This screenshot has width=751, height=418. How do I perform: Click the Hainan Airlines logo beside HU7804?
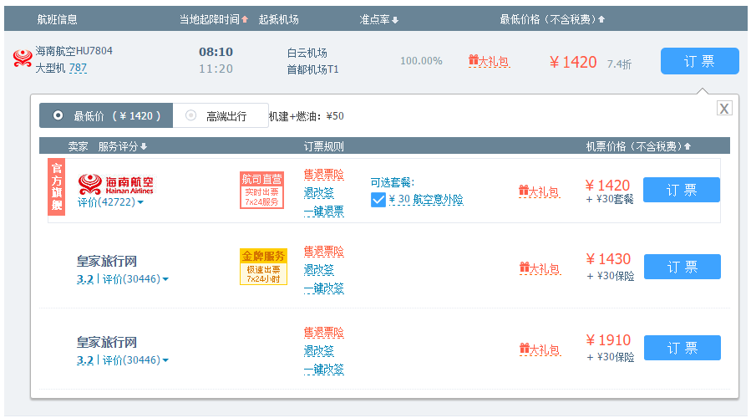[x=23, y=59]
